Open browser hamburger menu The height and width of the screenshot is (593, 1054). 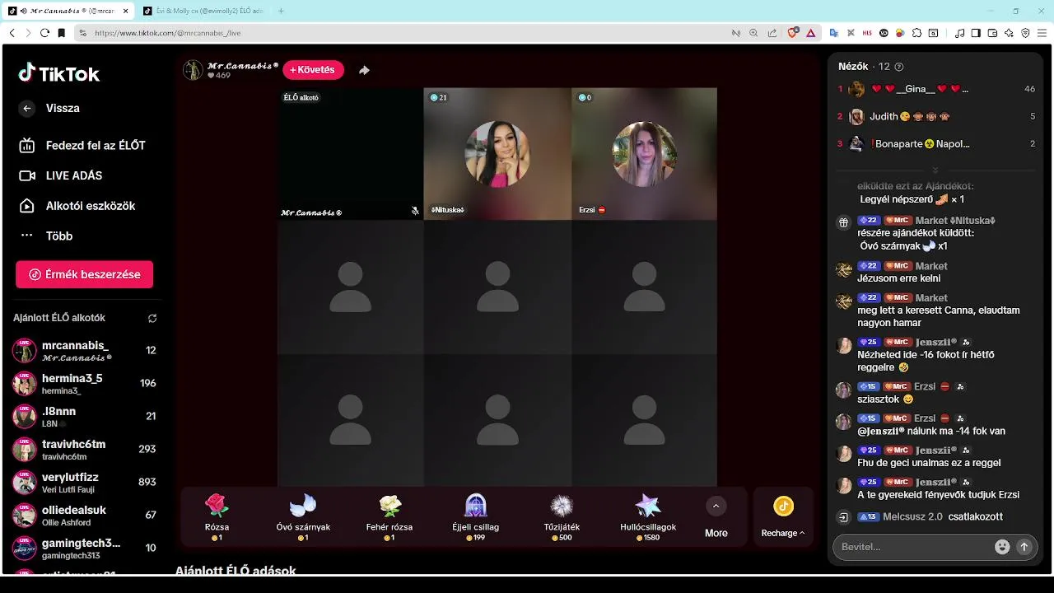(x=1042, y=33)
